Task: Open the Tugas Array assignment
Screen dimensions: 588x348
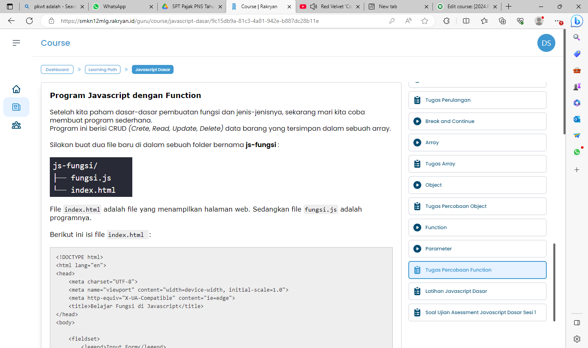Action: click(x=477, y=164)
